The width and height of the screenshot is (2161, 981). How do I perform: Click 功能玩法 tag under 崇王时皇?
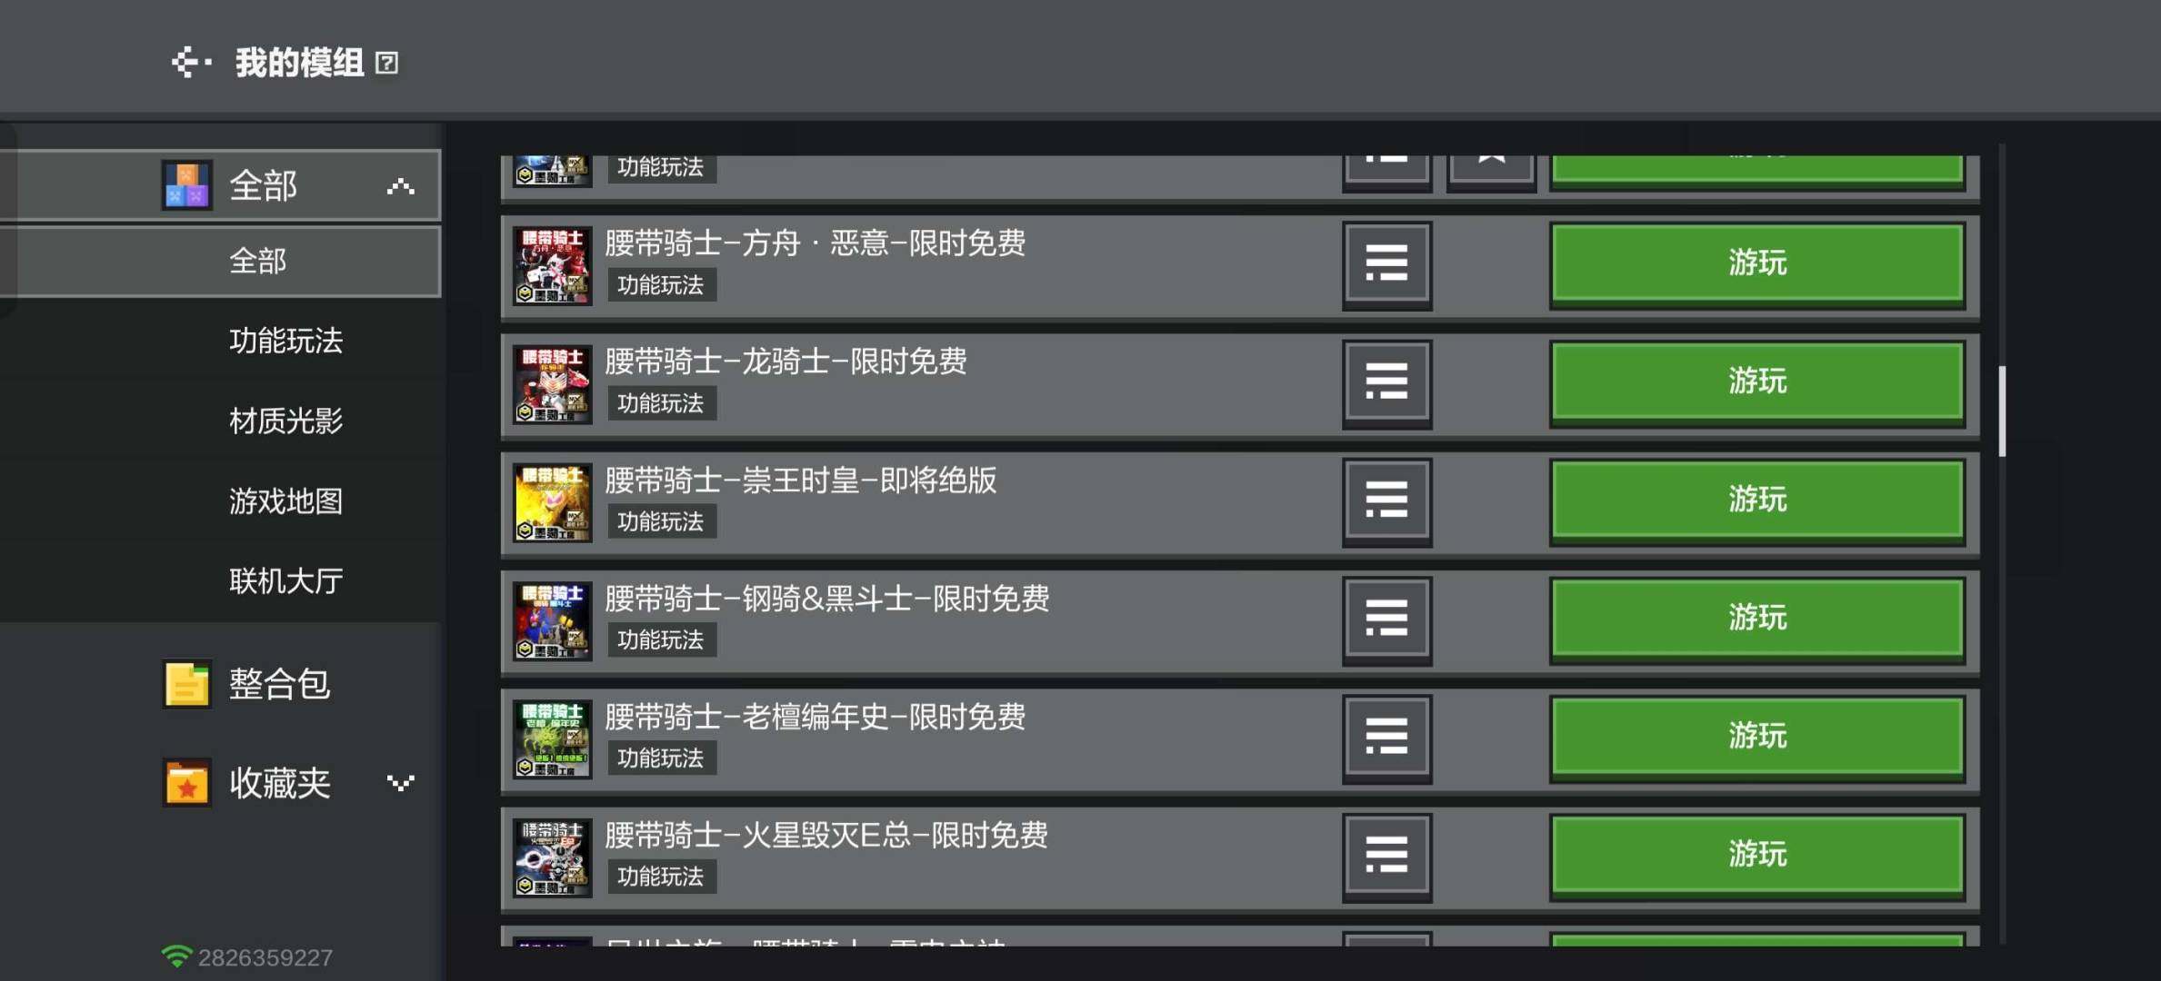[661, 521]
